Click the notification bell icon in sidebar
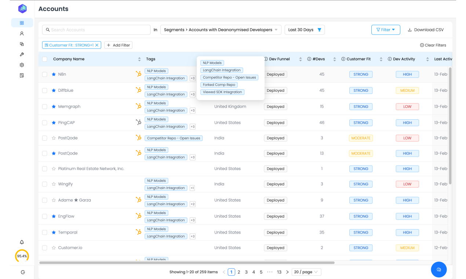The width and height of the screenshot is (466, 279). tap(22, 242)
